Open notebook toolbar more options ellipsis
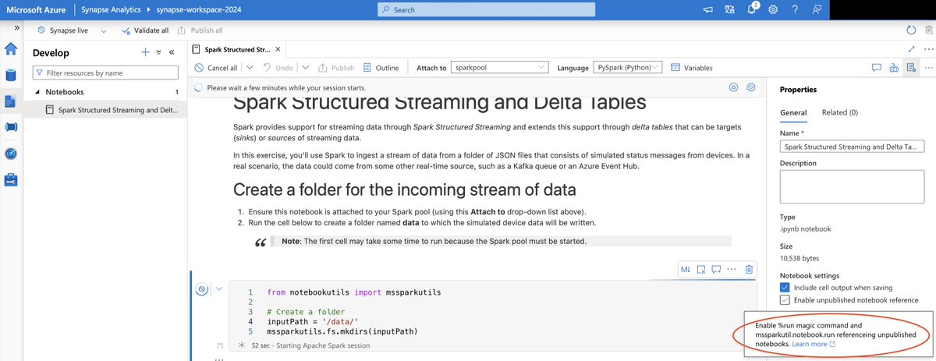The width and height of the screenshot is (936, 361). [927, 68]
